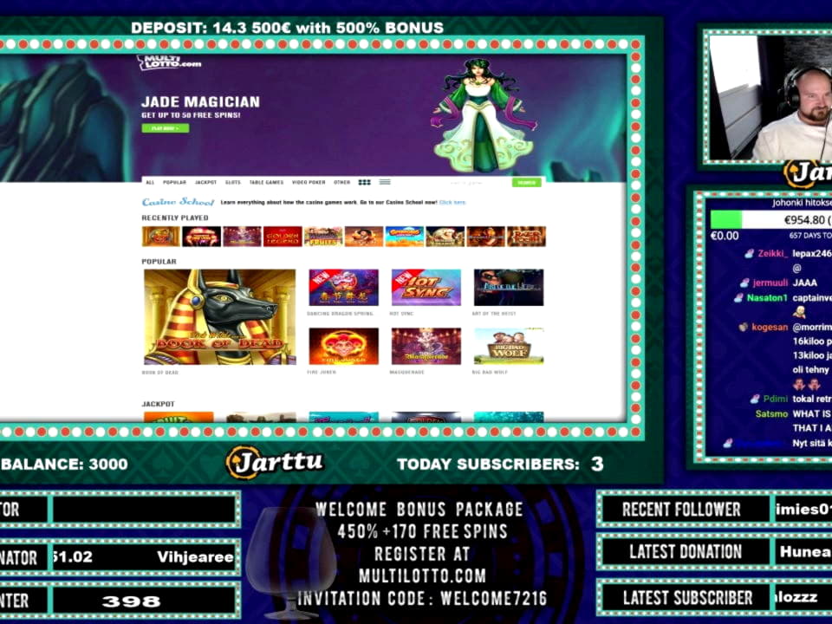This screenshot has width=832, height=624.
Task: Click the Jade Magician character image
Action: (x=484, y=115)
